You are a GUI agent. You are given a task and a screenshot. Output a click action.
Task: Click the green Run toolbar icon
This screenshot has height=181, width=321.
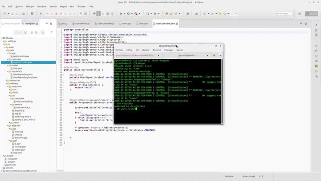pos(128,14)
